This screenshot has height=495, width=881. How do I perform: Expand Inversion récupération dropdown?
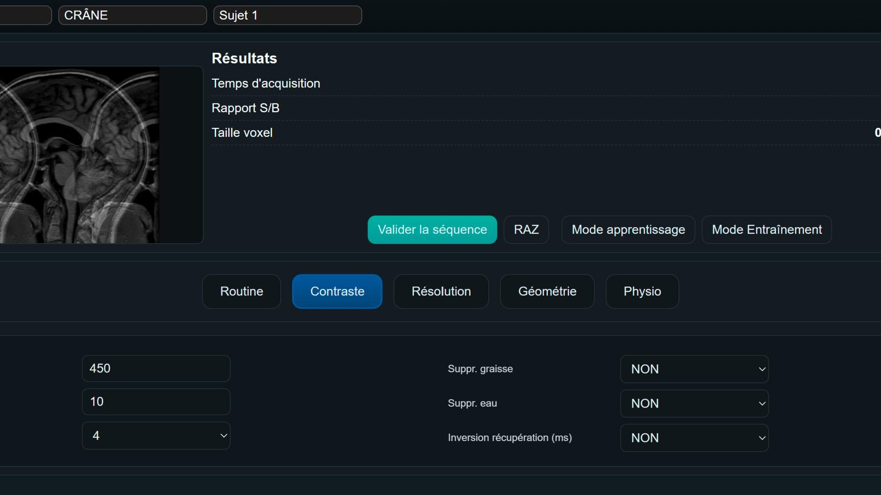pyautogui.click(x=694, y=438)
